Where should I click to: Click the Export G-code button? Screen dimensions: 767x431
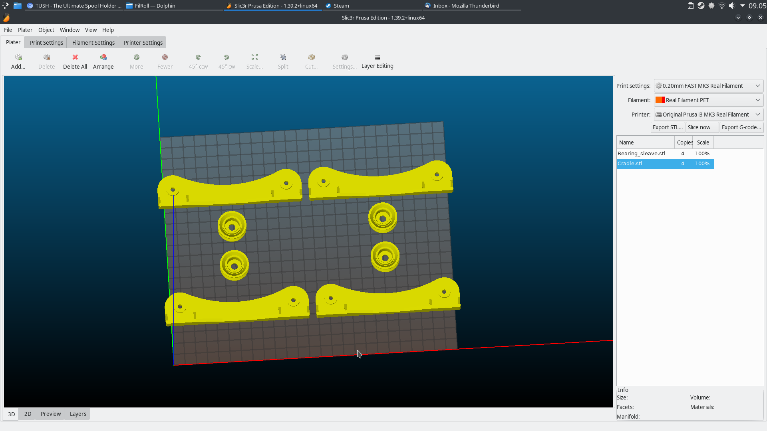[741, 127]
